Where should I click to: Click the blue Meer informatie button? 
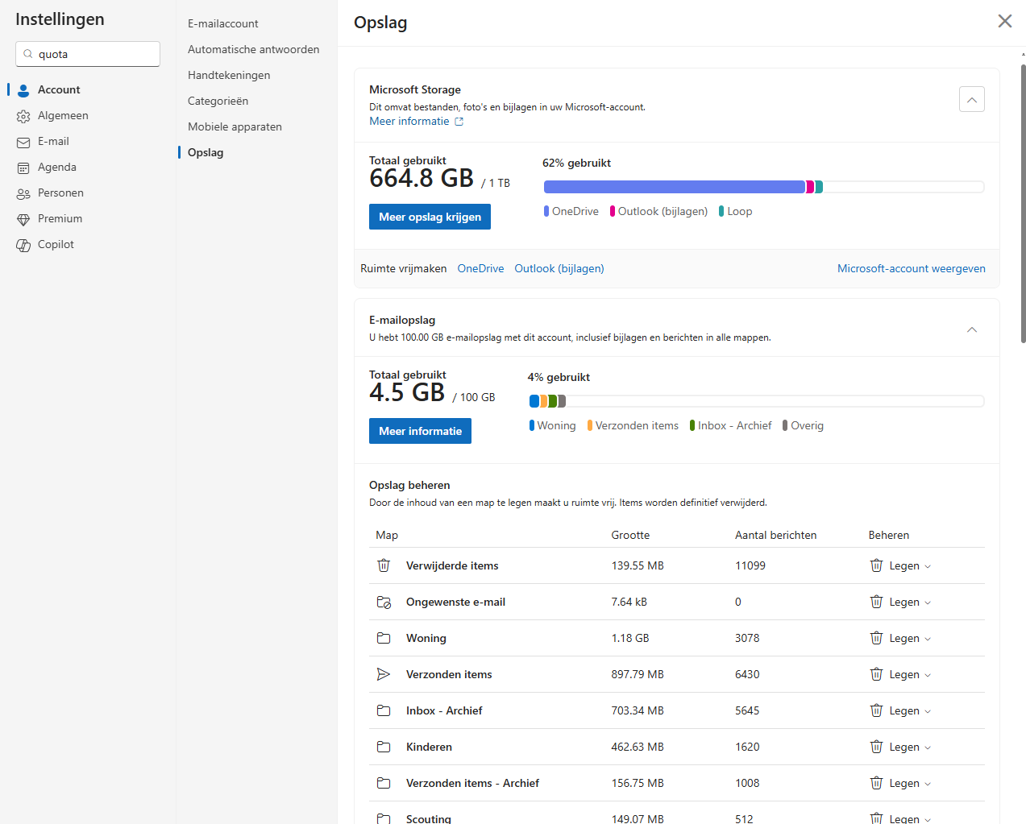[x=420, y=431]
